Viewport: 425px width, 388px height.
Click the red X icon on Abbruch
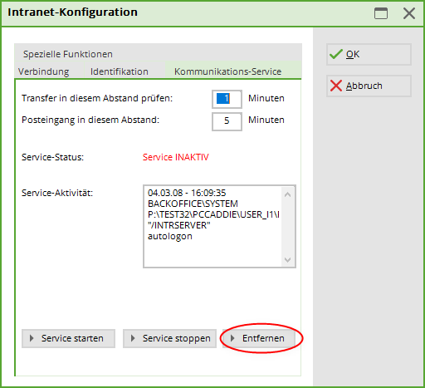click(336, 86)
